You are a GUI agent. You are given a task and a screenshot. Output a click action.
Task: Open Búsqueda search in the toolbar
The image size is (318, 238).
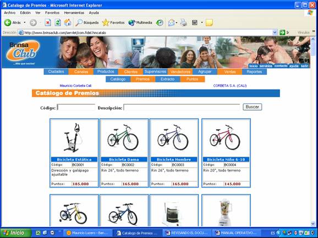[x=87, y=23]
